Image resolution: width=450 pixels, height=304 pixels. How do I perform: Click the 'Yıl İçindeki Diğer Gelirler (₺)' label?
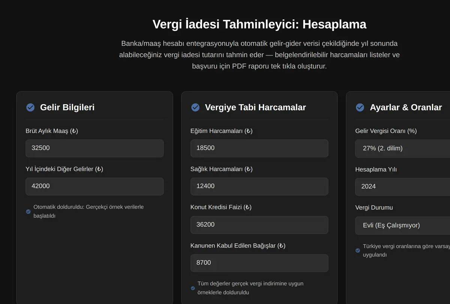click(64, 169)
